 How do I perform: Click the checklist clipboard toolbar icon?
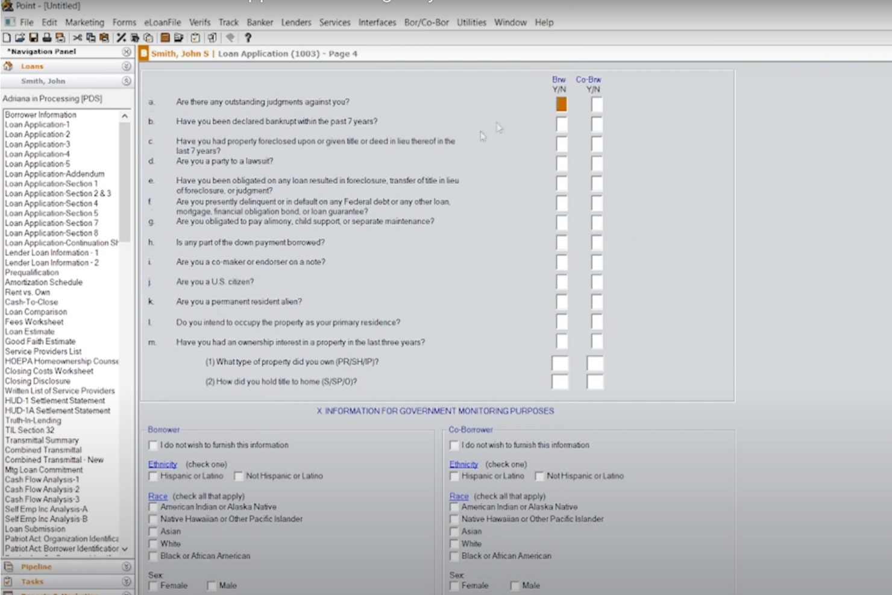pos(195,38)
